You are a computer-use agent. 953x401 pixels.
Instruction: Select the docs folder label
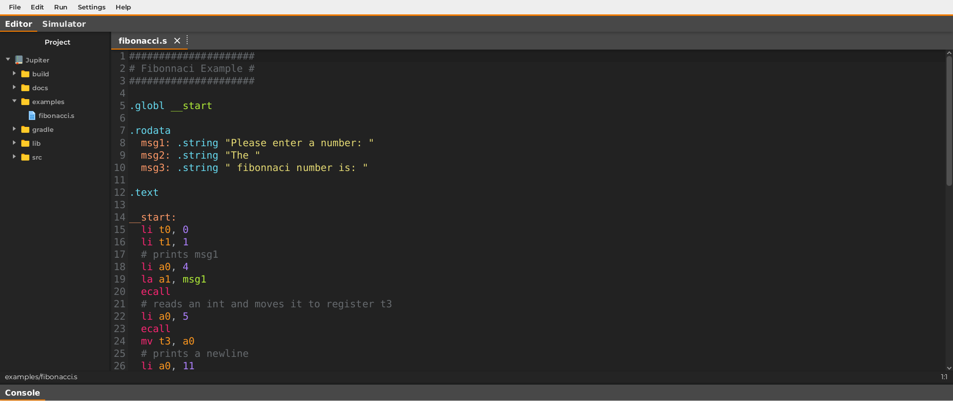point(40,88)
